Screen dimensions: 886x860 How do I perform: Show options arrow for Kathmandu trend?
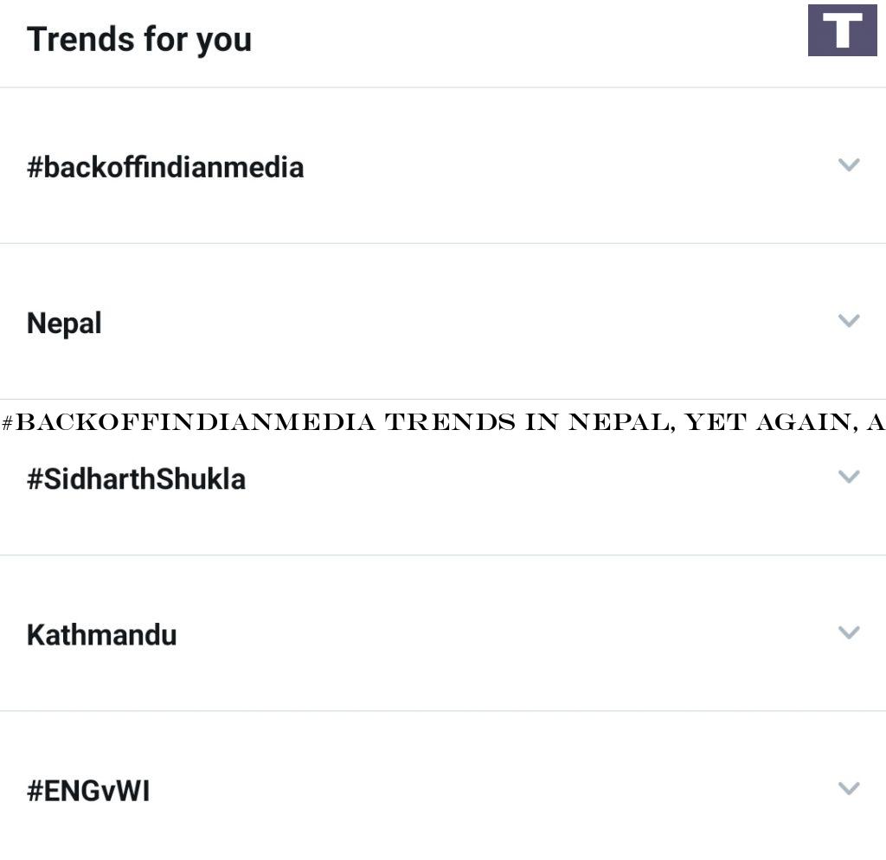point(849,632)
